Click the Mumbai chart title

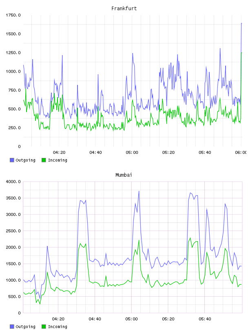click(124, 175)
